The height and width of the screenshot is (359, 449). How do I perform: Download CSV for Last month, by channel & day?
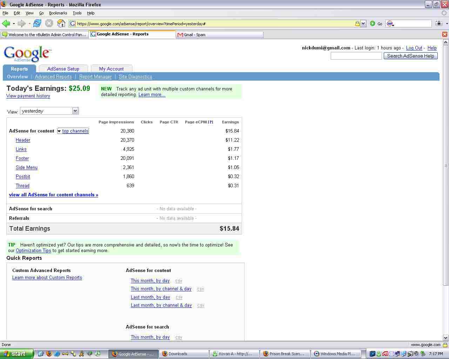pyautogui.click(x=201, y=305)
